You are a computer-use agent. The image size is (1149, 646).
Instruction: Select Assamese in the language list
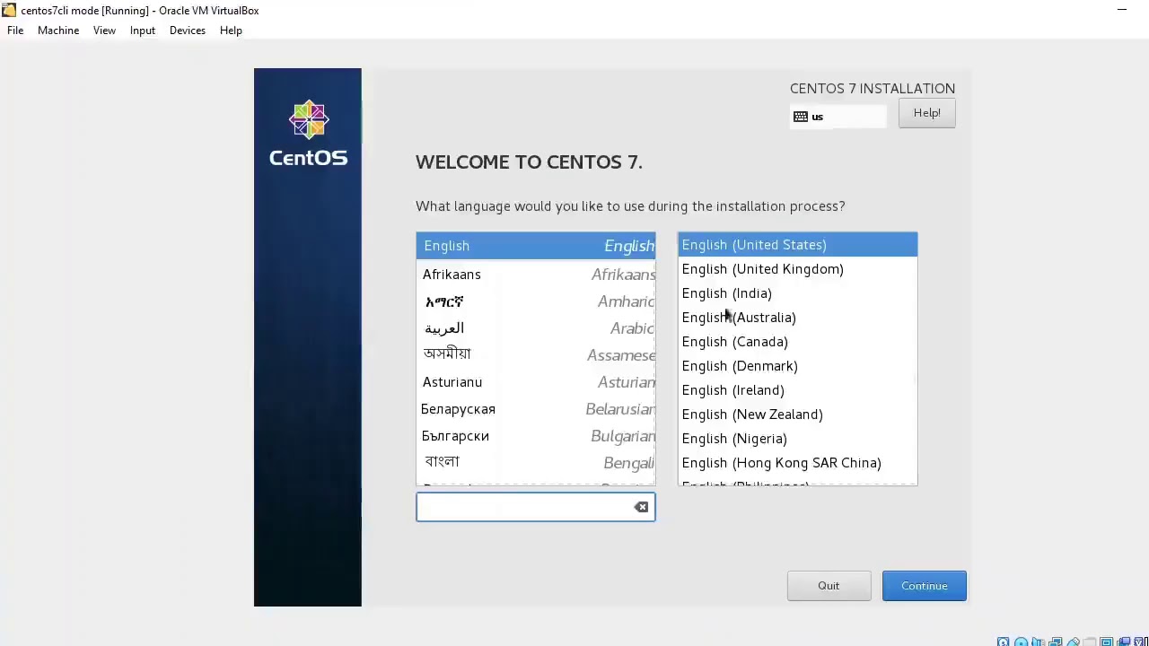pyautogui.click(x=536, y=355)
